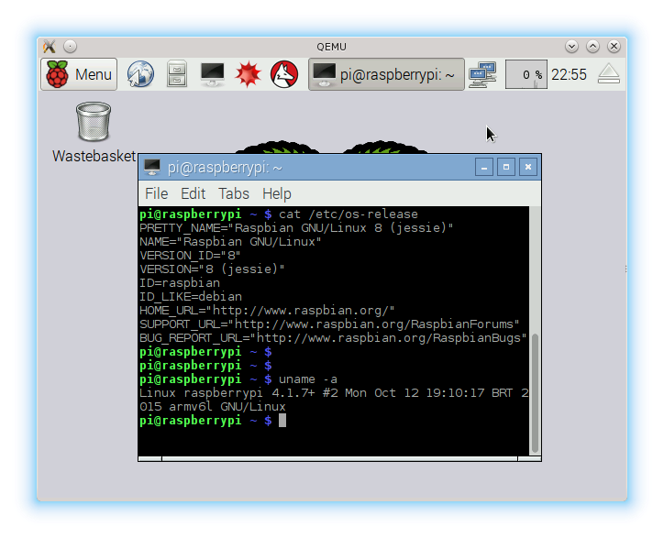Open the terminal Help menu
The image size is (664, 538).
(277, 193)
